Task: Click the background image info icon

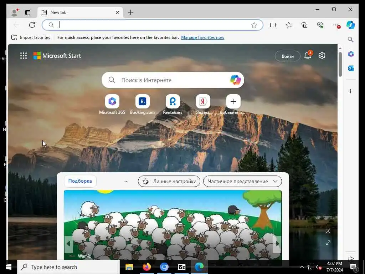Action: [x=328, y=231]
